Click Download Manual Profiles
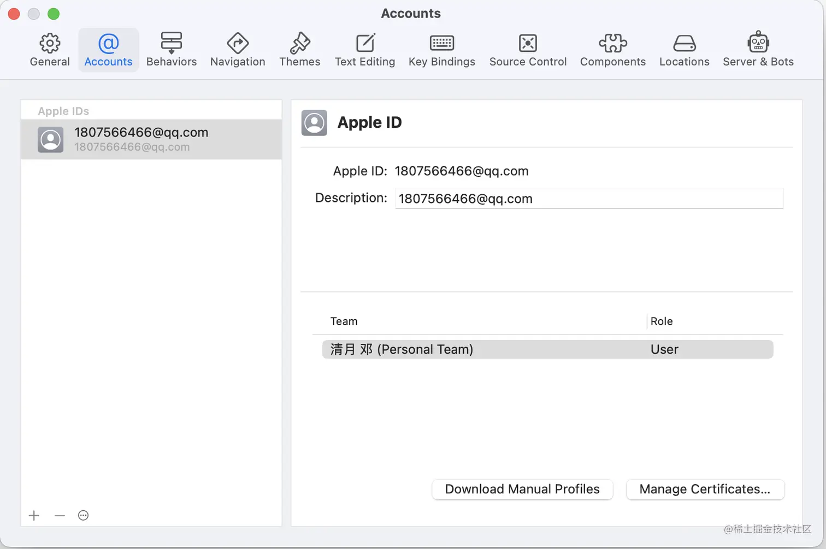This screenshot has width=826, height=549. click(522, 489)
